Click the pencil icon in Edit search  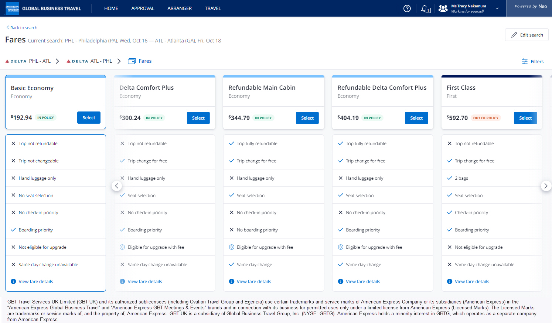pos(514,35)
